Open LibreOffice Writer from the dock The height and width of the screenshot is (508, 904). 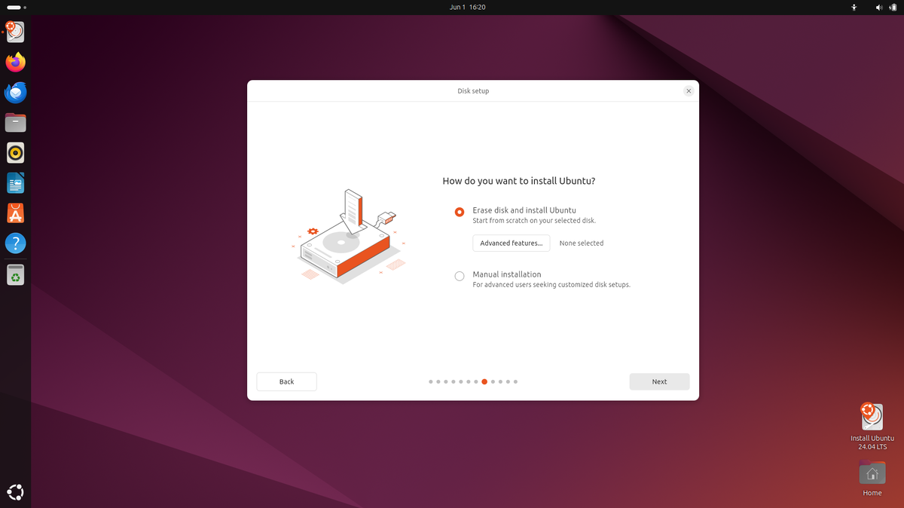(15, 183)
